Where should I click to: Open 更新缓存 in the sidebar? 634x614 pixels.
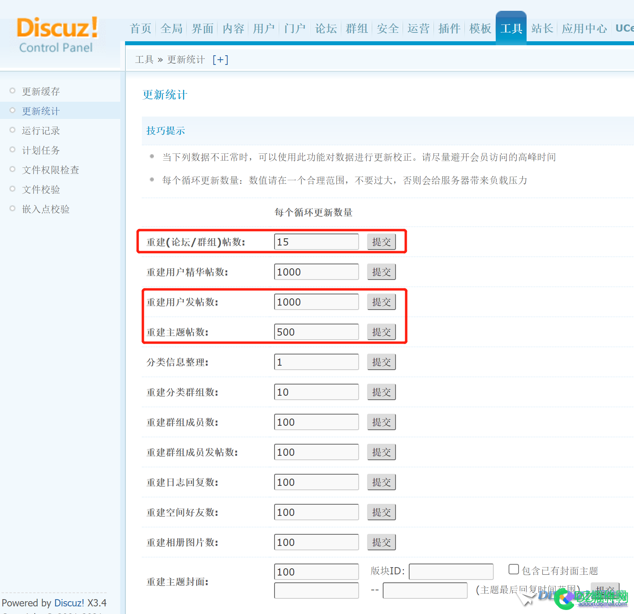click(41, 91)
